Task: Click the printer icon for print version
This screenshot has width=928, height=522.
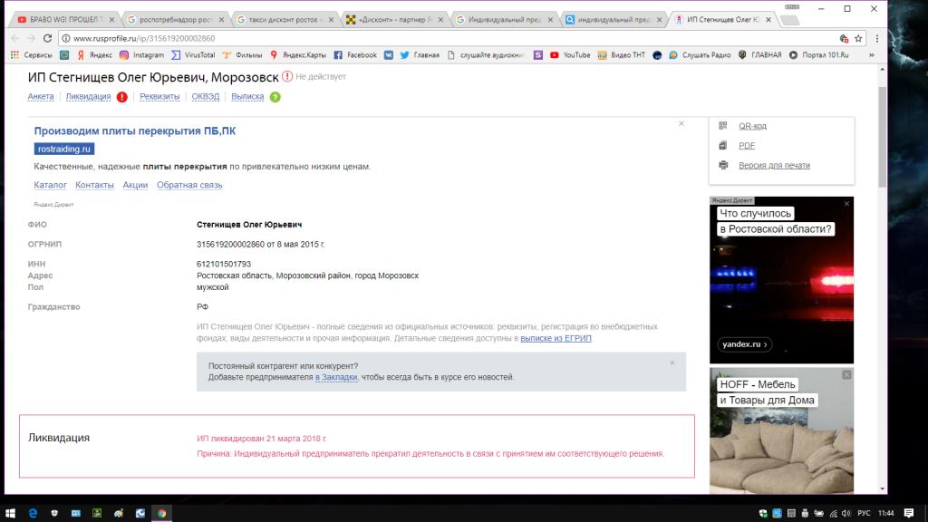Action: 722,165
